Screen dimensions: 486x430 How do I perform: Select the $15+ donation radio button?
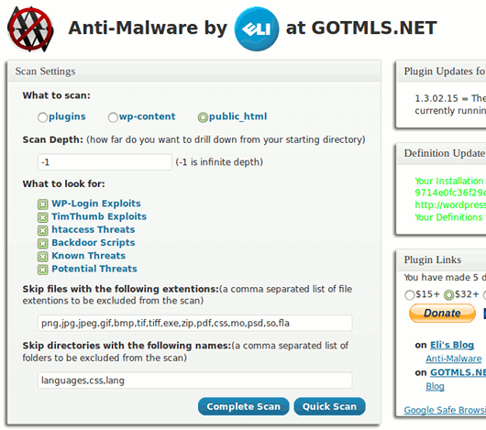click(x=410, y=295)
